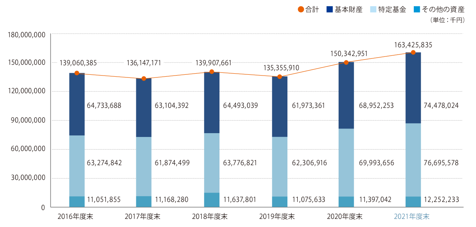Image resolution: width=476 pixels, height=227 pixels.
Task: Select the その他の資産 legend label
Action: (x=443, y=10)
